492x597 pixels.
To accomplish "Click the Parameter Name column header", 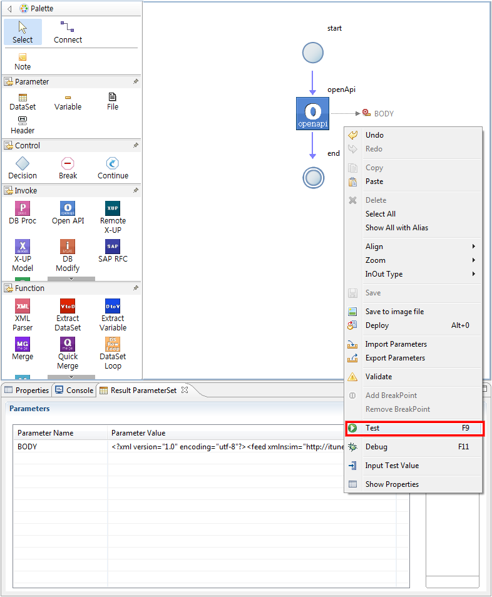I will pos(60,433).
